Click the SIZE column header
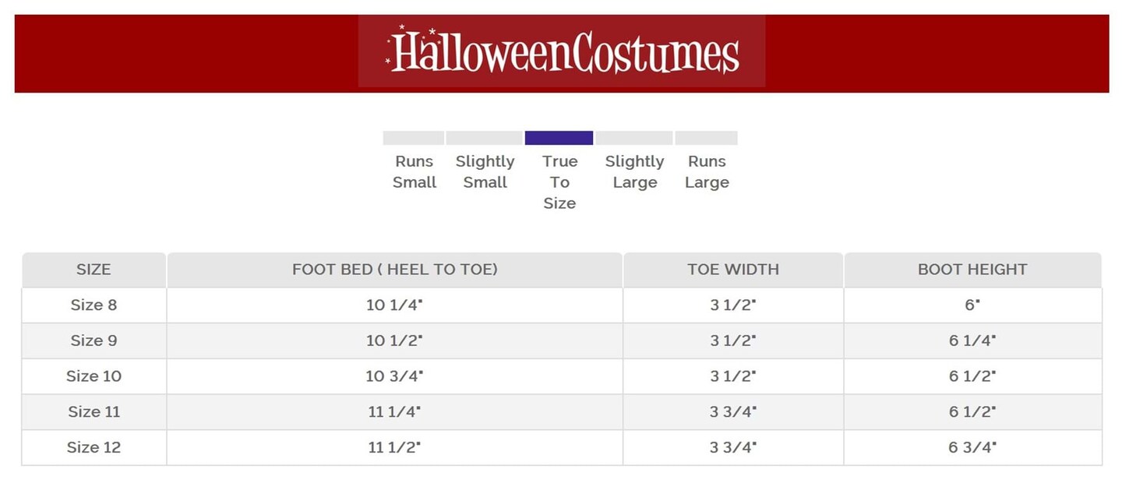 (93, 270)
